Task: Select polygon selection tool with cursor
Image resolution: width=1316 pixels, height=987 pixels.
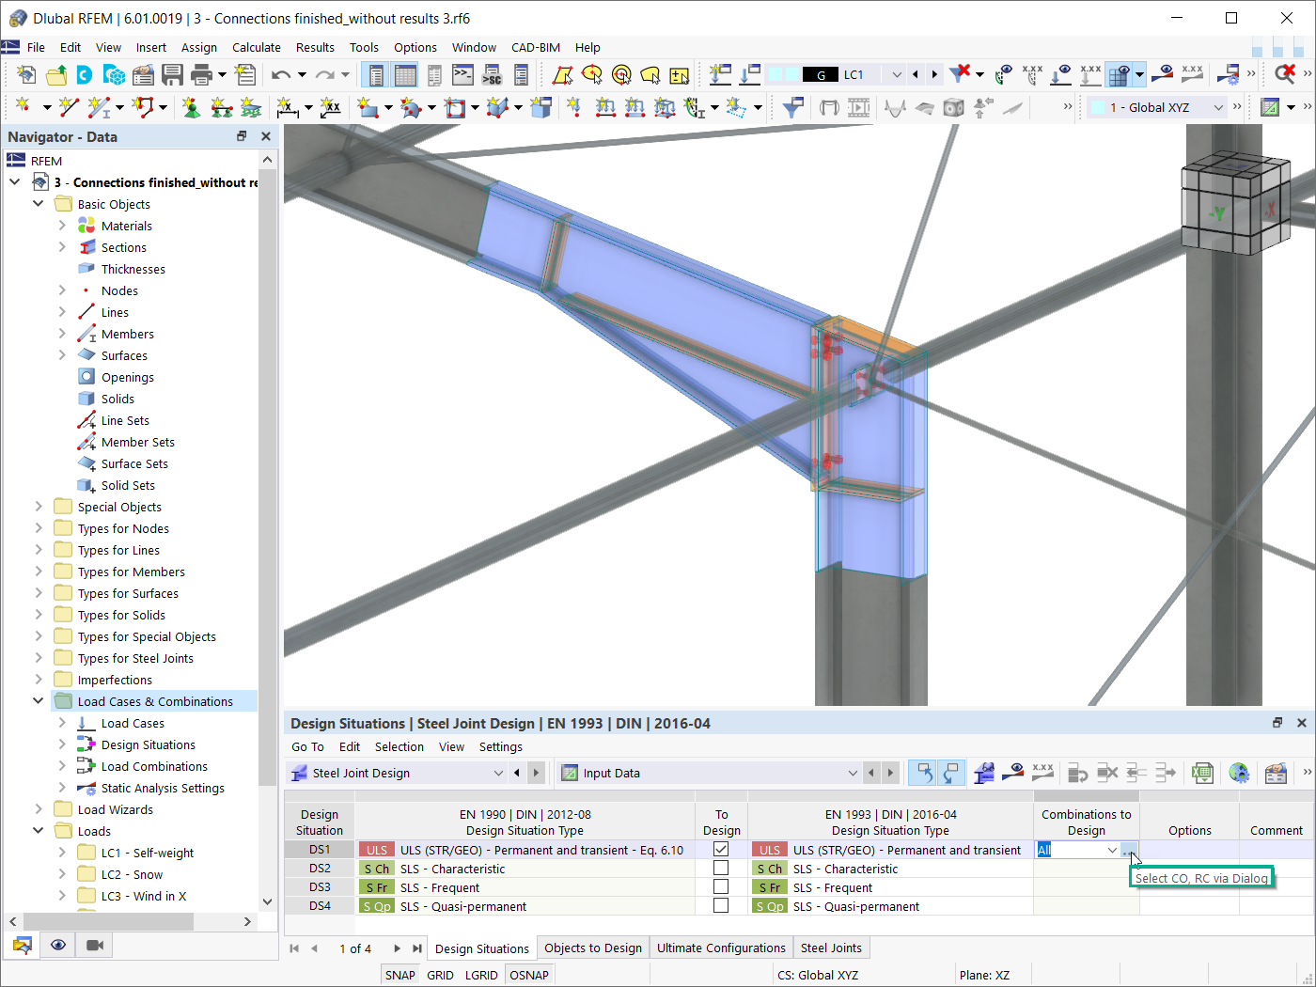Action: tap(650, 74)
